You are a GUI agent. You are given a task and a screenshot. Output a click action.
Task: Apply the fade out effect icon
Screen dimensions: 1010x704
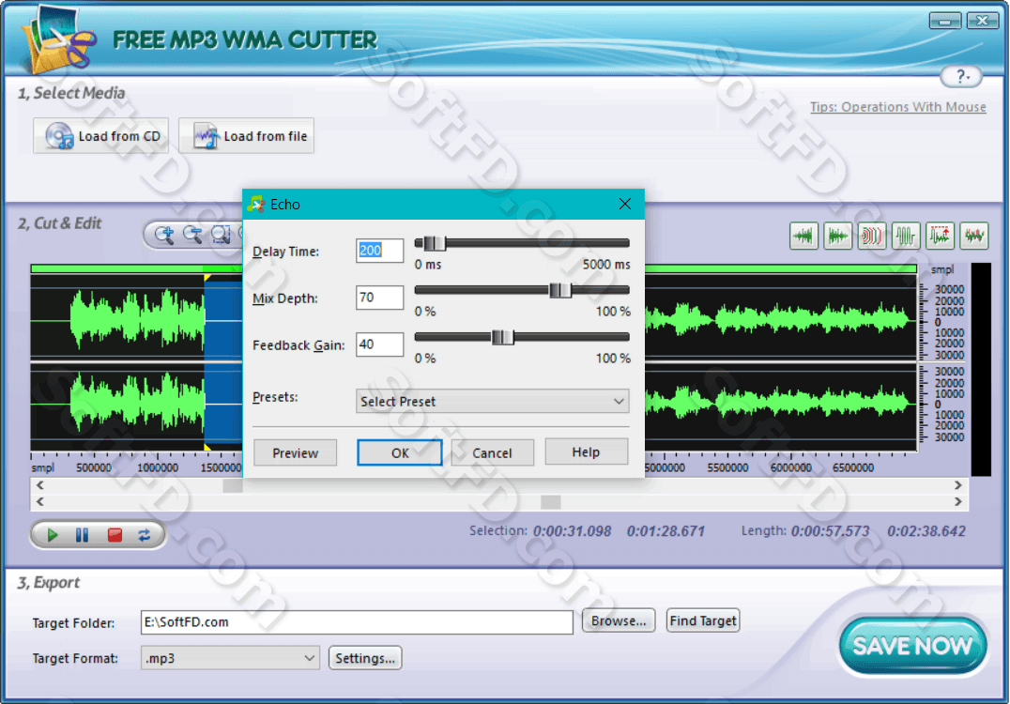tap(838, 236)
